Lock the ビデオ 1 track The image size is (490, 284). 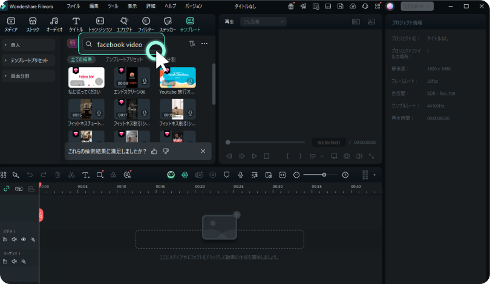(5, 239)
